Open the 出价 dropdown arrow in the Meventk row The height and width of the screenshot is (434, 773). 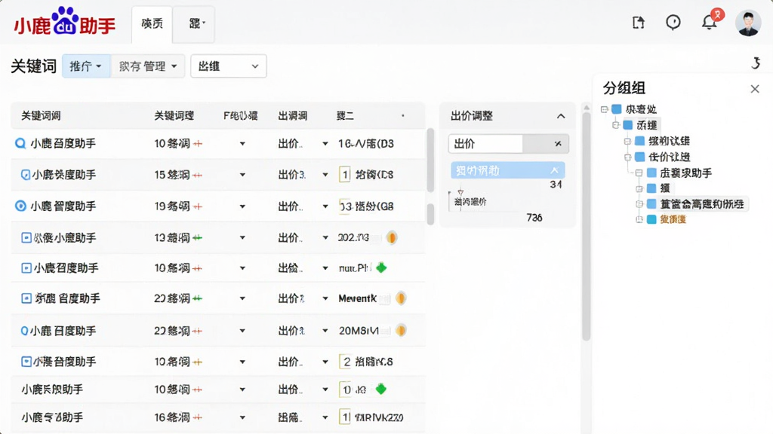(x=325, y=298)
